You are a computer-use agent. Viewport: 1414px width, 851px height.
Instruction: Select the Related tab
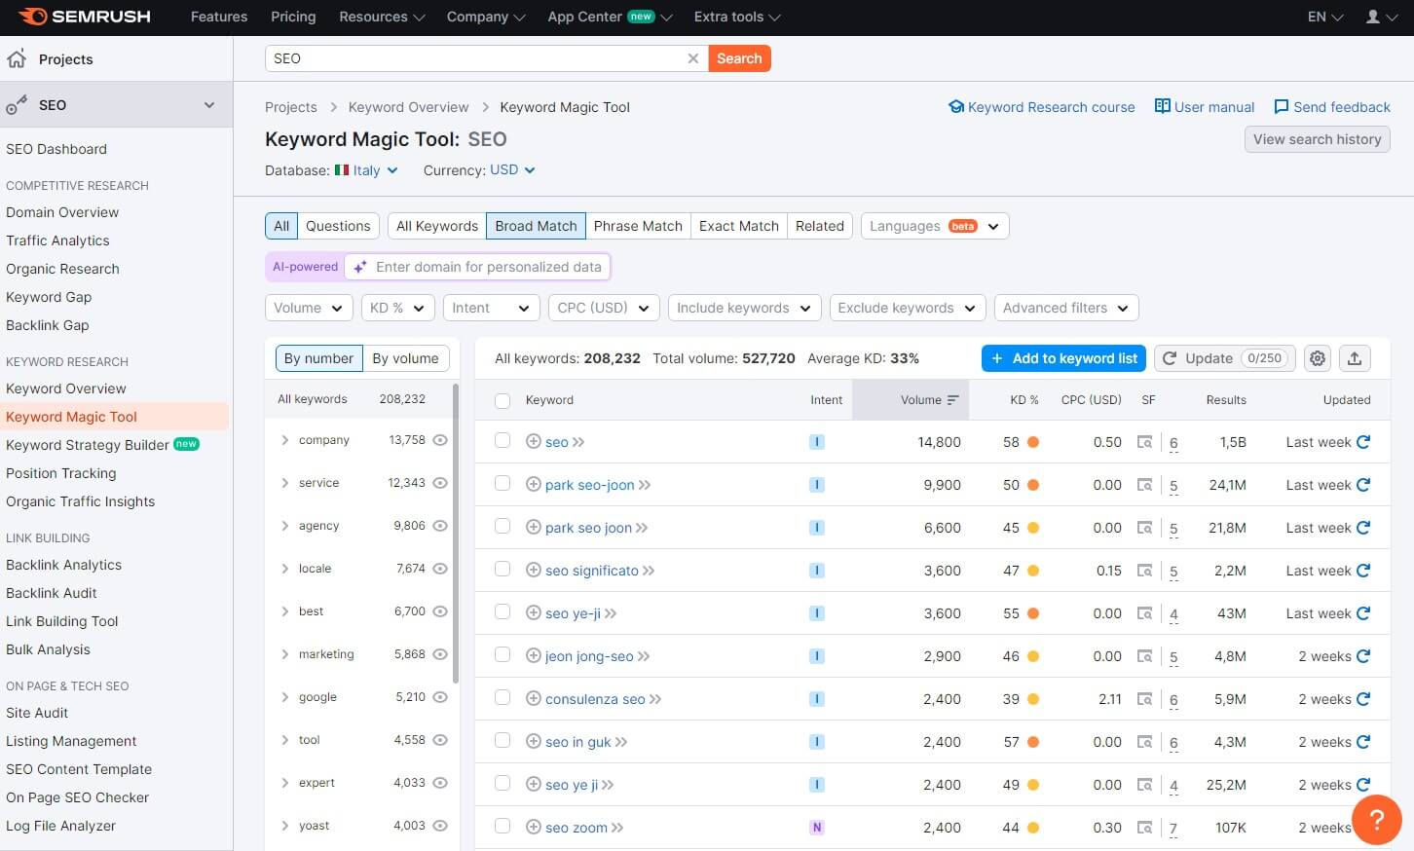(820, 226)
